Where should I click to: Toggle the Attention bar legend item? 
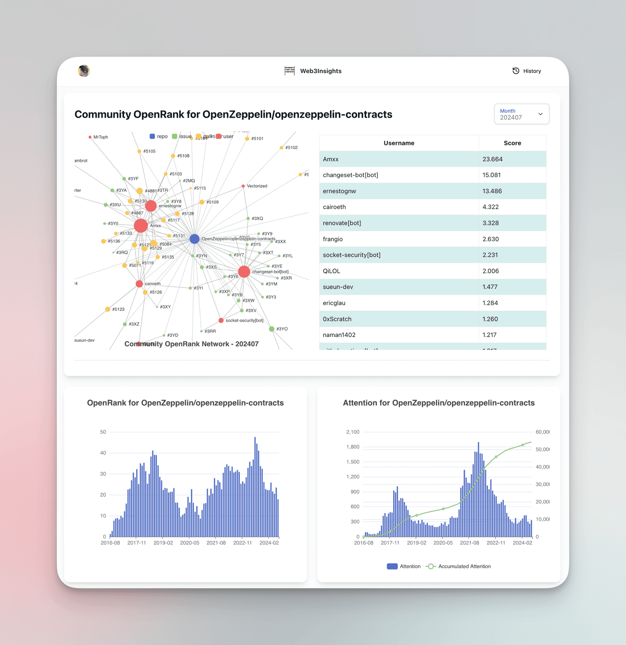click(x=403, y=566)
